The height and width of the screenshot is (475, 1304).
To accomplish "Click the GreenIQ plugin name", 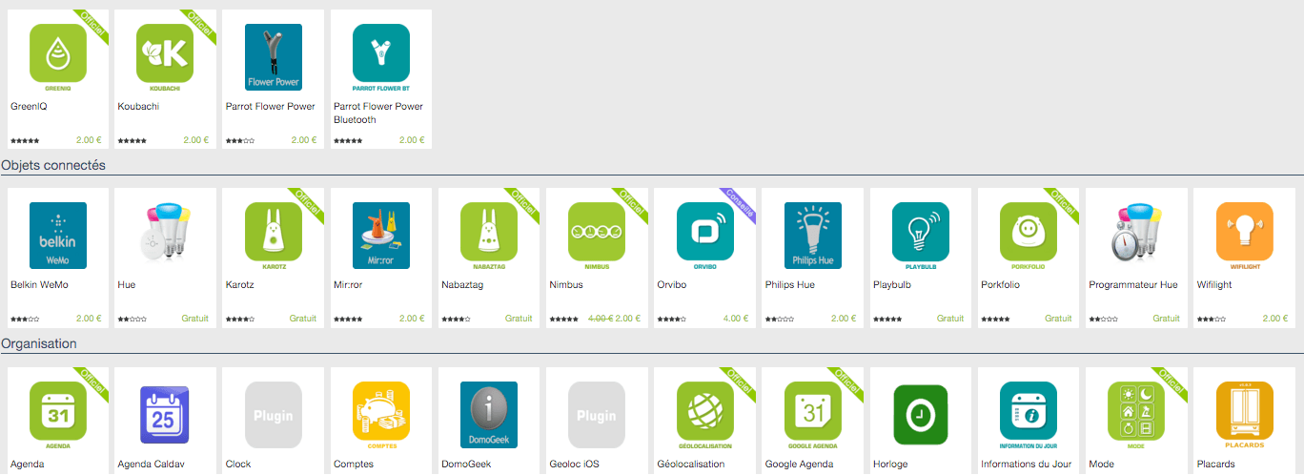I will [x=29, y=107].
